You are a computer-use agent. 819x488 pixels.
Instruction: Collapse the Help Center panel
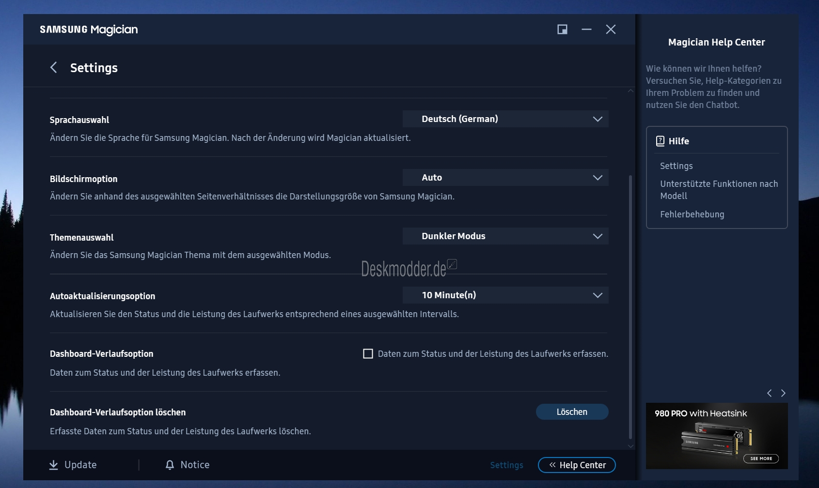[x=577, y=465]
